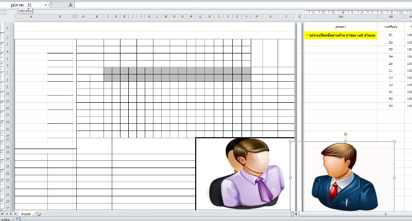Click cell containing L1

391,71
